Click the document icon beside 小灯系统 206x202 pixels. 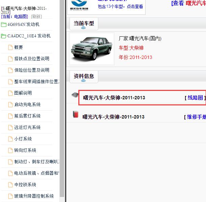pos(10,139)
